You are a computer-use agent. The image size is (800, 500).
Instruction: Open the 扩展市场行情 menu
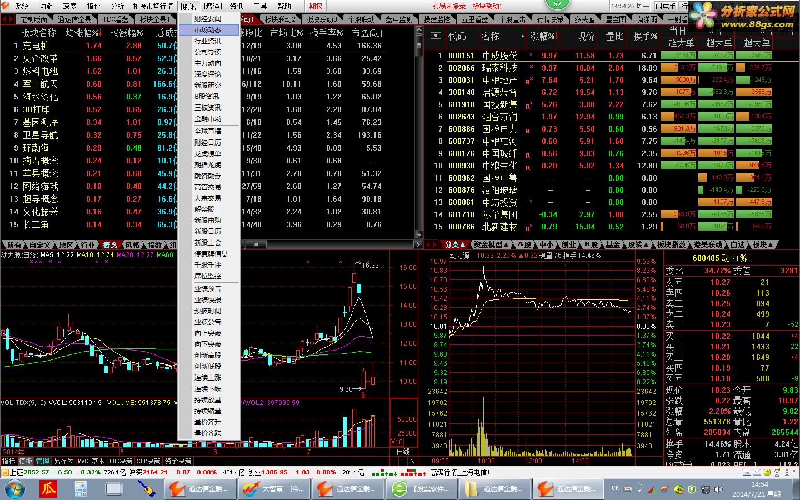coord(153,6)
